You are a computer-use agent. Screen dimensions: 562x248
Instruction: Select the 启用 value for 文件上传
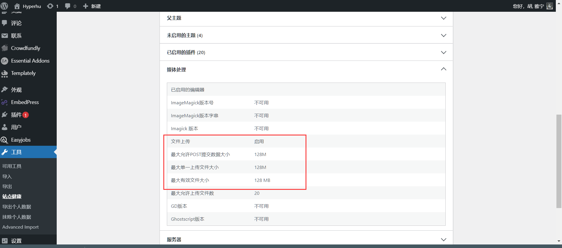point(259,141)
